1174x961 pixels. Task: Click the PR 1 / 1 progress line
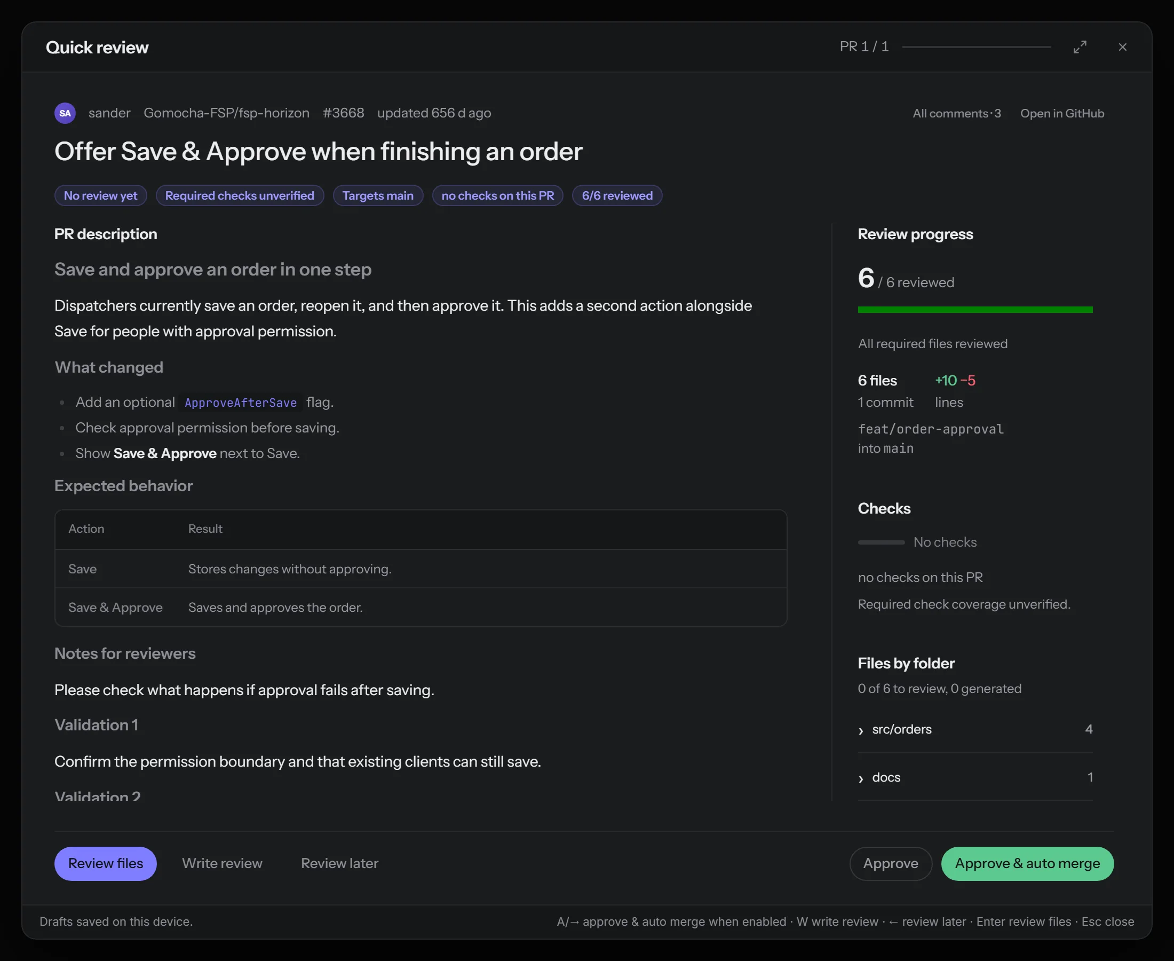coord(976,47)
